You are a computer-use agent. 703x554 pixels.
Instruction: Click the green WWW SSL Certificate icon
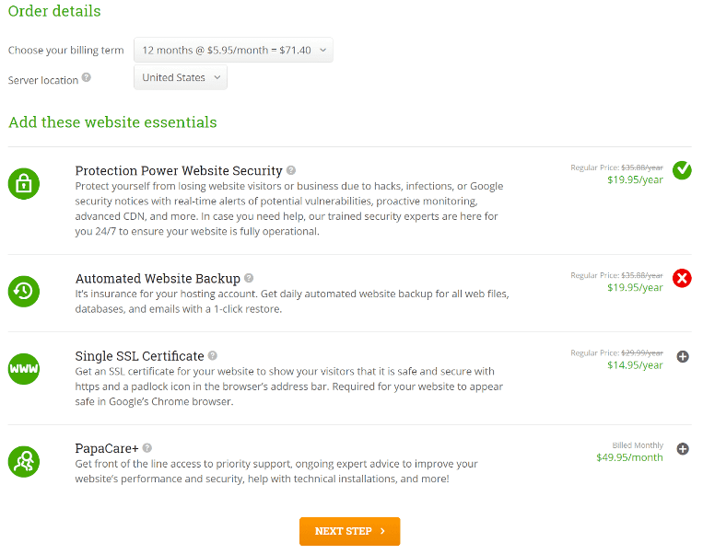(x=24, y=369)
